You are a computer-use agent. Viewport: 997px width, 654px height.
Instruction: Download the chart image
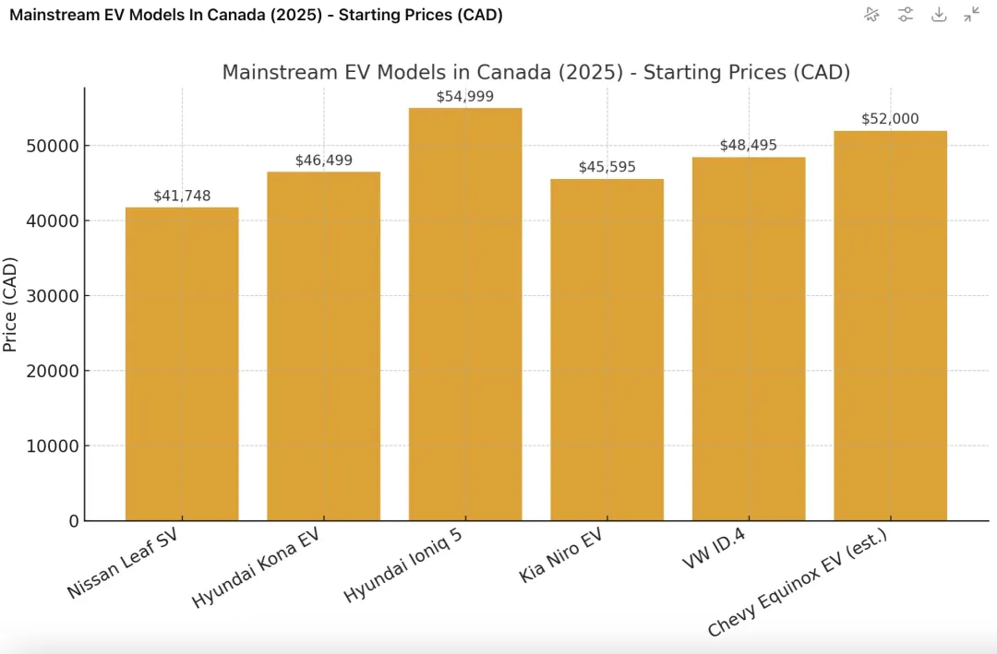(x=939, y=15)
